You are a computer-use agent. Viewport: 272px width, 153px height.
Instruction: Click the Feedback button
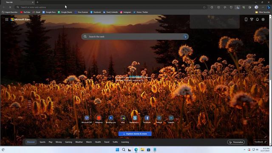260,142
